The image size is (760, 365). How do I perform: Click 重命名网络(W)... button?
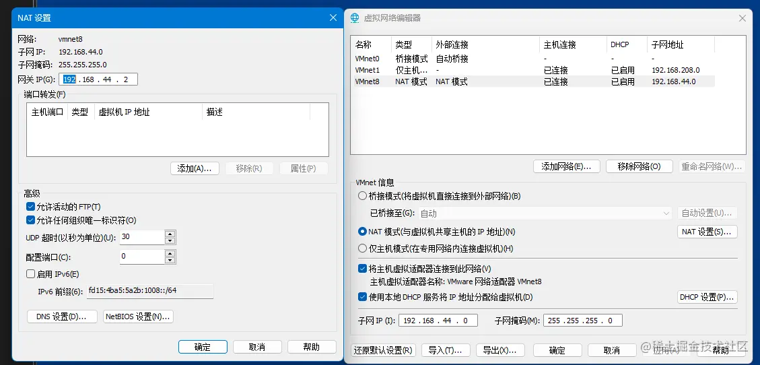[x=712, y=166]
